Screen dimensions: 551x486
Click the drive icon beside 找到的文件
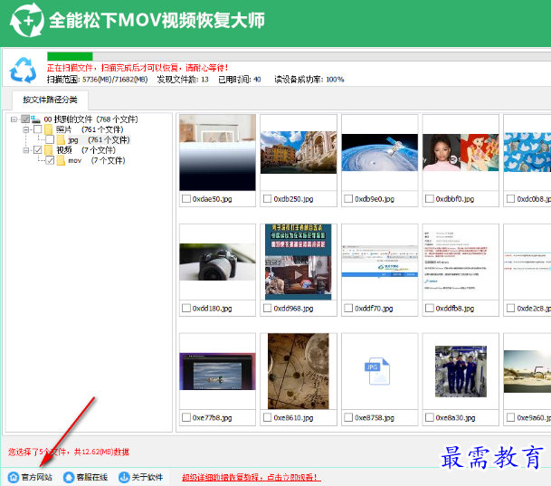coord(35,119)
